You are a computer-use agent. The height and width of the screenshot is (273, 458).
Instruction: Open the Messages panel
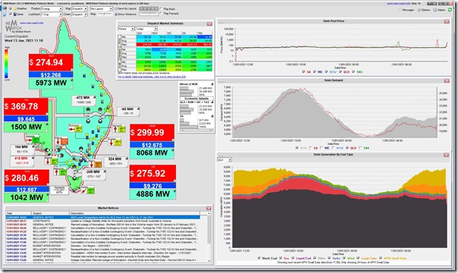coord(406,10)
